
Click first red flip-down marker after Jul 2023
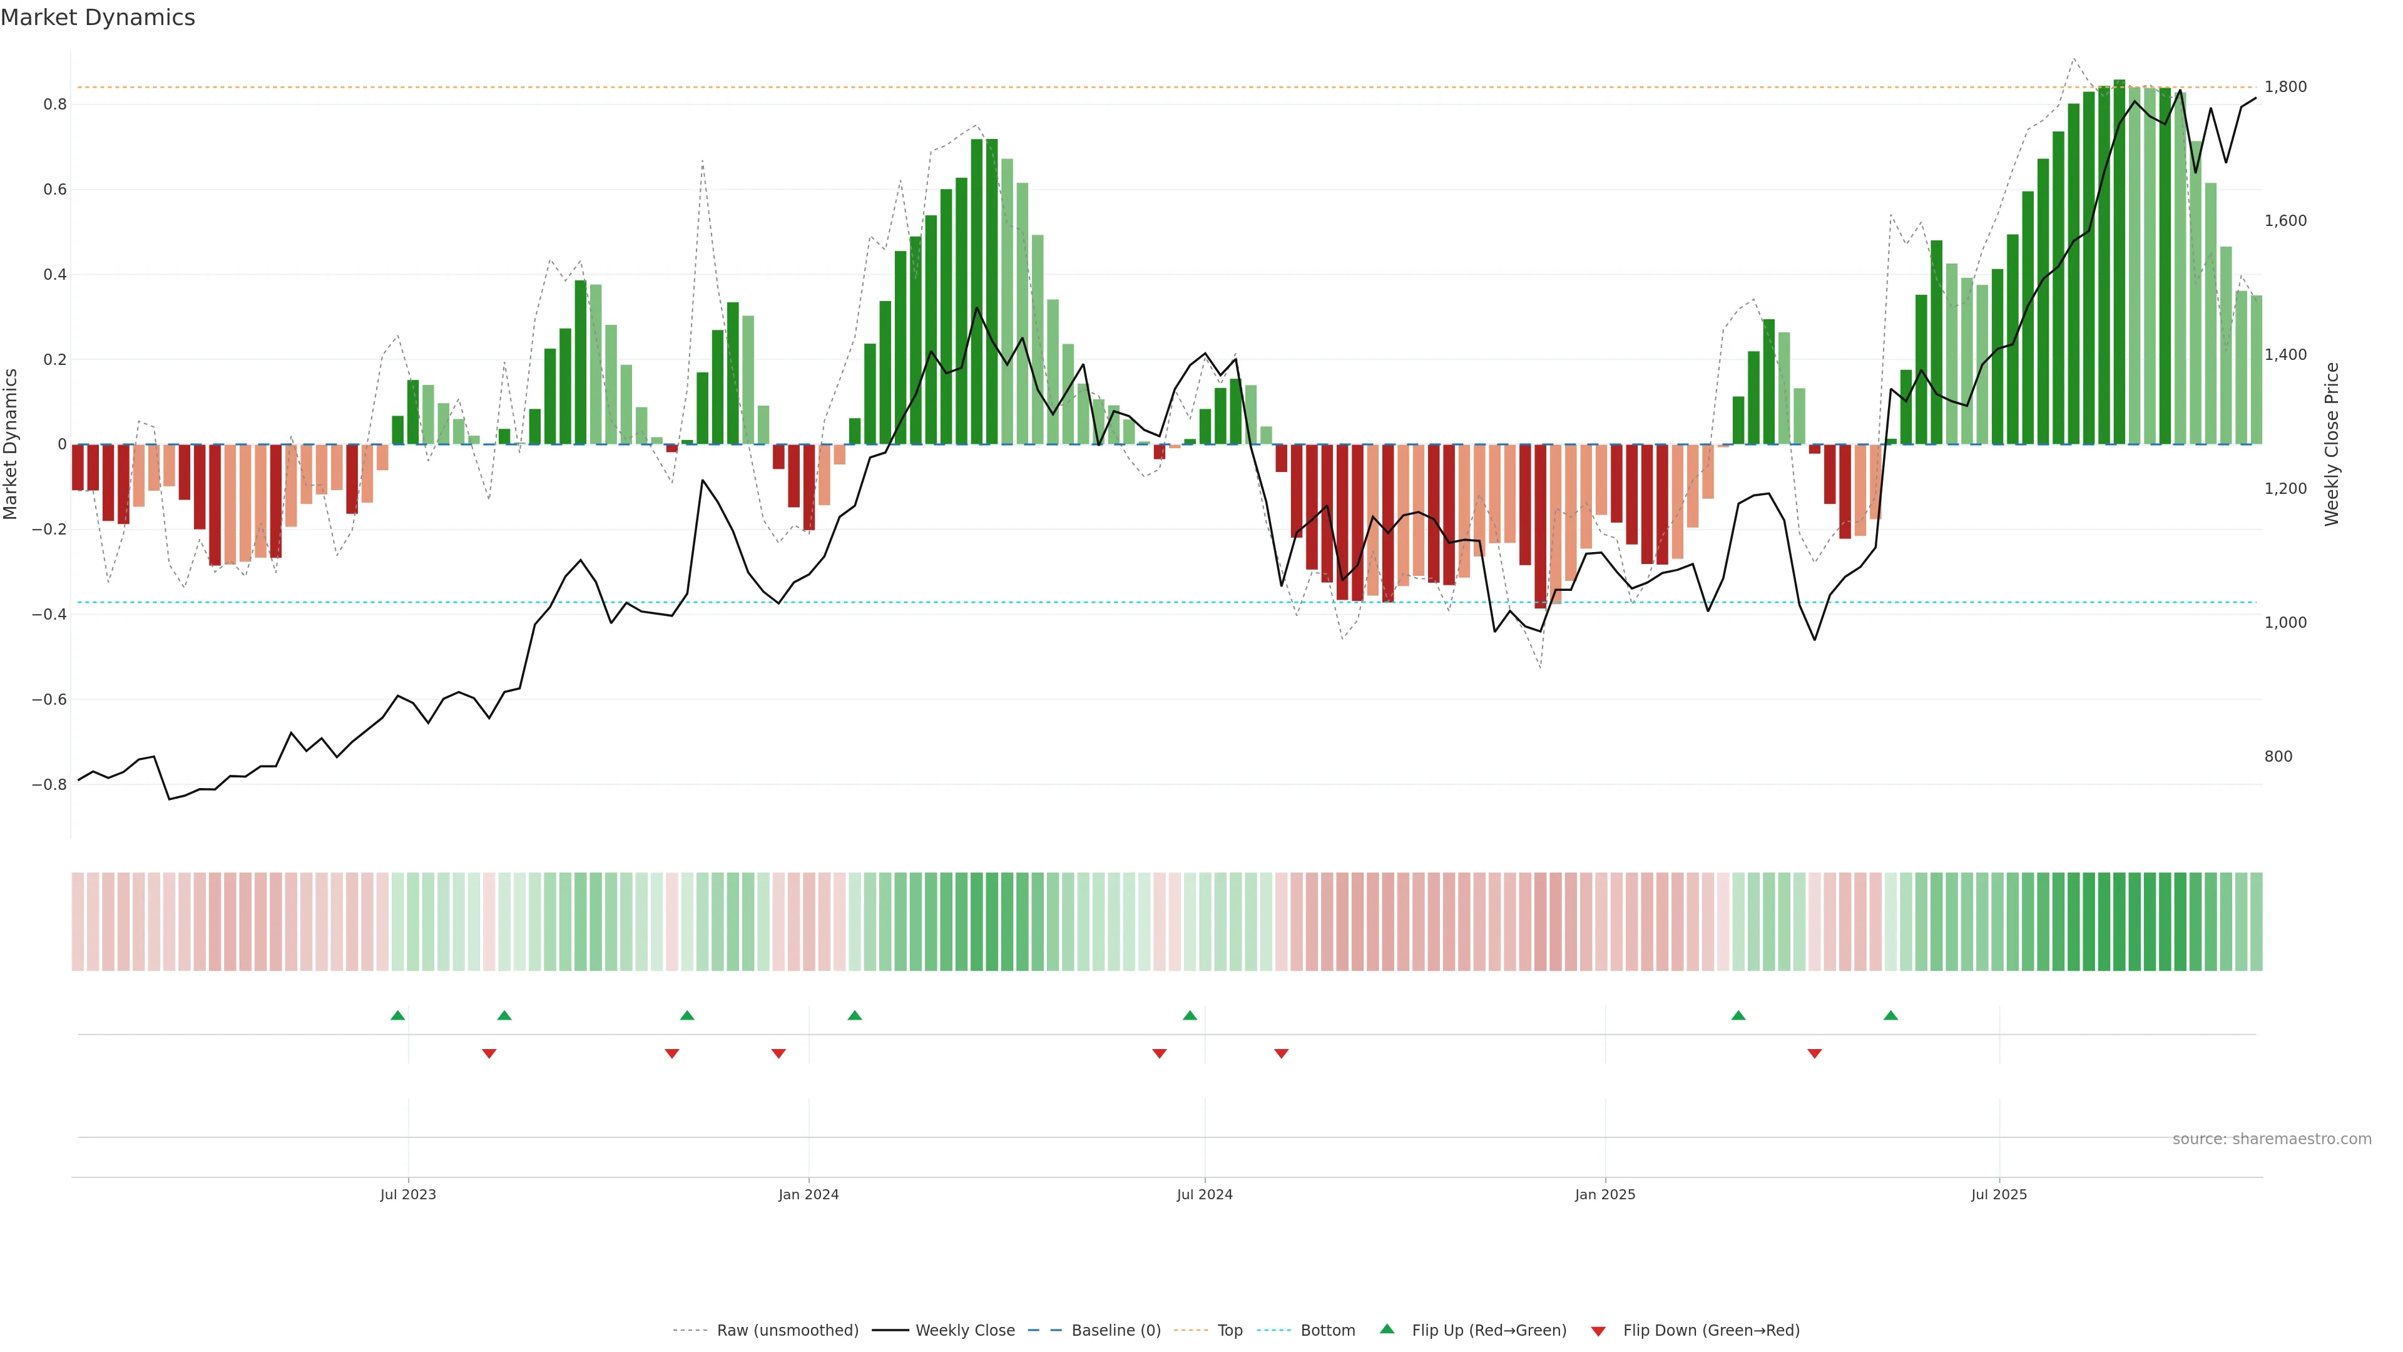489,1053
